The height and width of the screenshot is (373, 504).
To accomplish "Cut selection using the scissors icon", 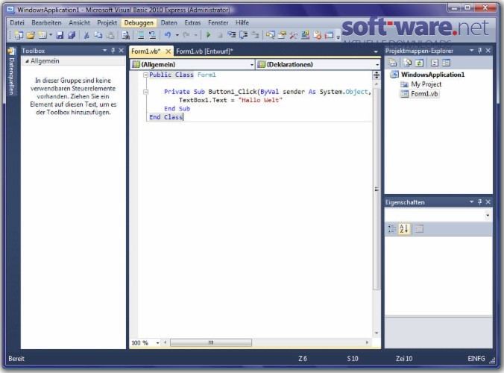I will click(x=86, y=35).
